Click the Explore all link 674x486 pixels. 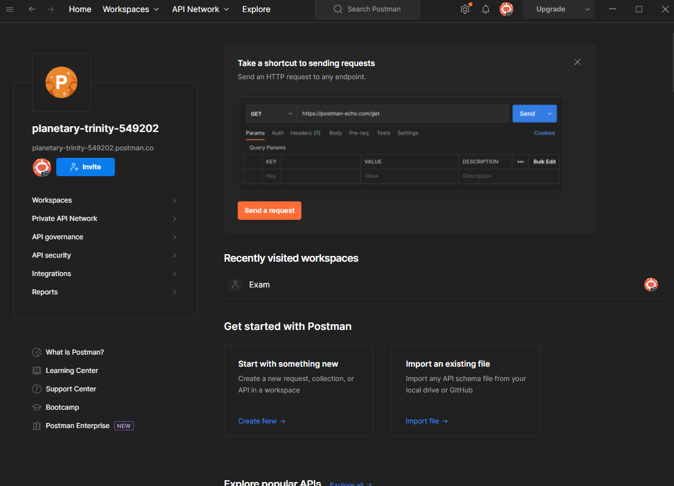click(x=351, y=484)
